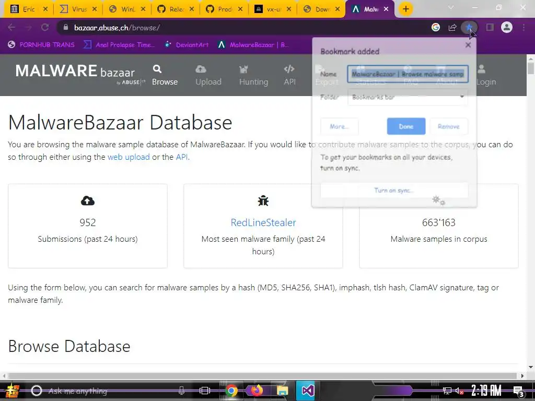Screen dimensions: 535x401
Task: Click the Browse magnifier nav item
Action: 165,75
